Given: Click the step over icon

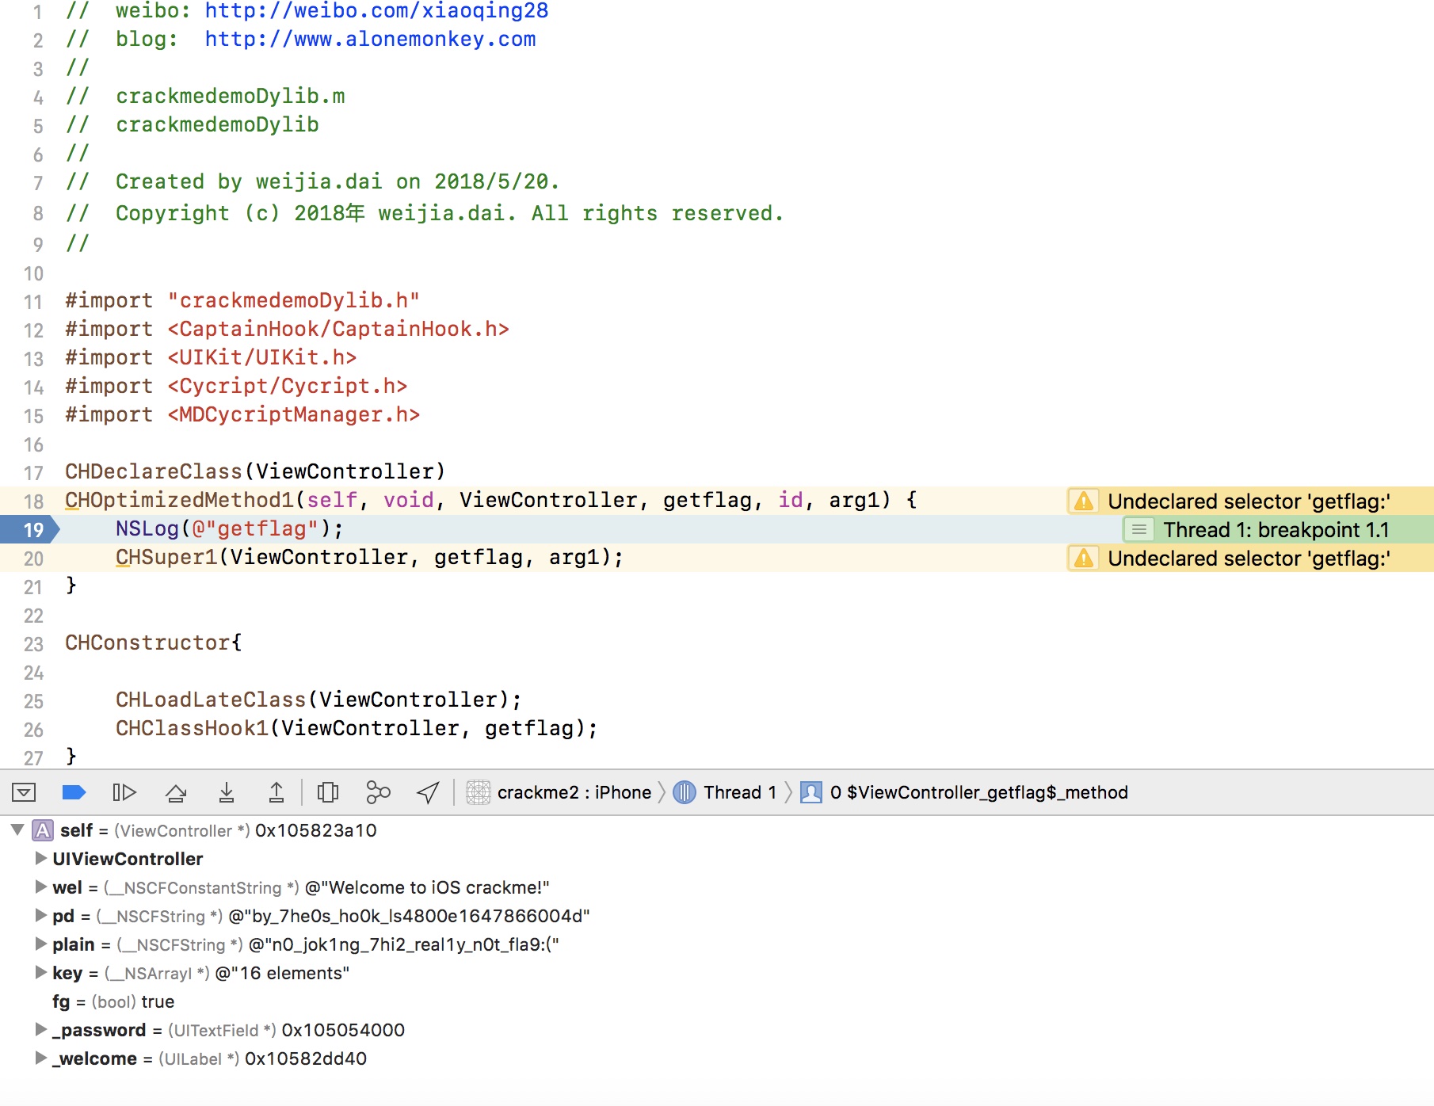Looking at the screenshot, I should click(x=176, y=791).
